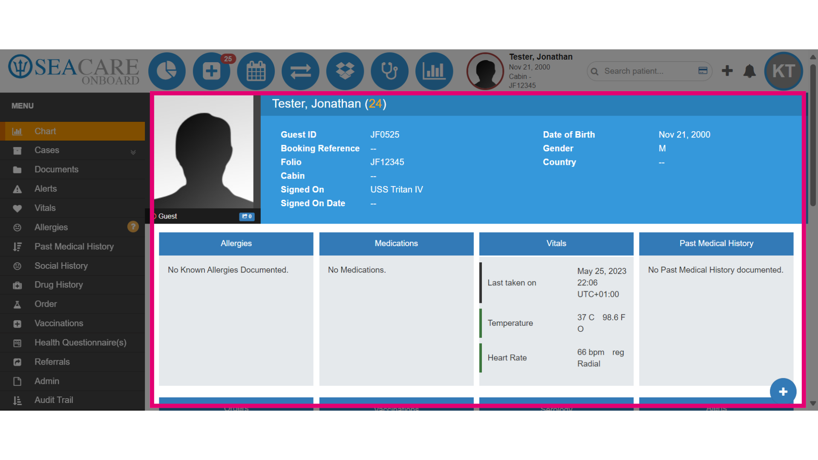
Task: Click the Heart Rate vitals row
Action: 556,358
